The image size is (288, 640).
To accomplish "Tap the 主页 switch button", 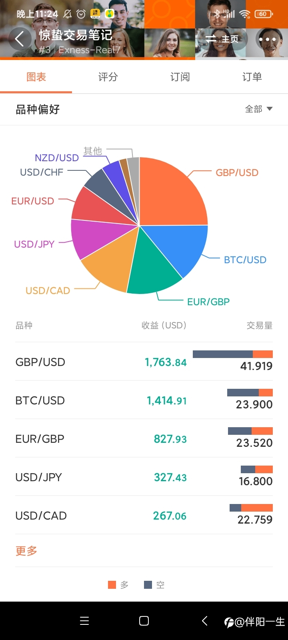I will [x=222, y=39].
